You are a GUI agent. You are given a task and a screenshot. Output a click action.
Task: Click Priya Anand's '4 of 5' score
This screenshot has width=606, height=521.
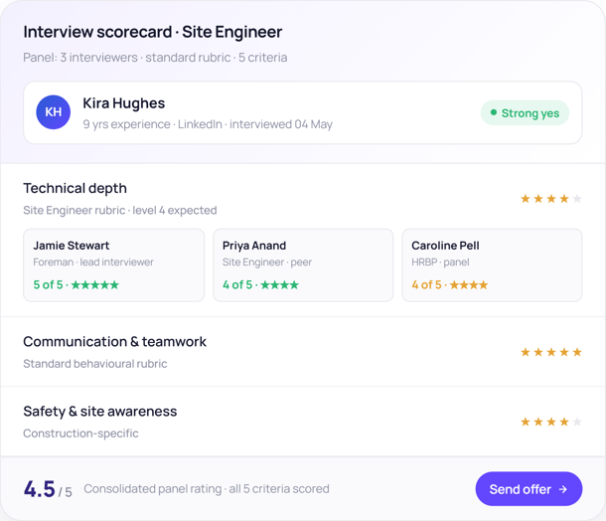point(260,284)
